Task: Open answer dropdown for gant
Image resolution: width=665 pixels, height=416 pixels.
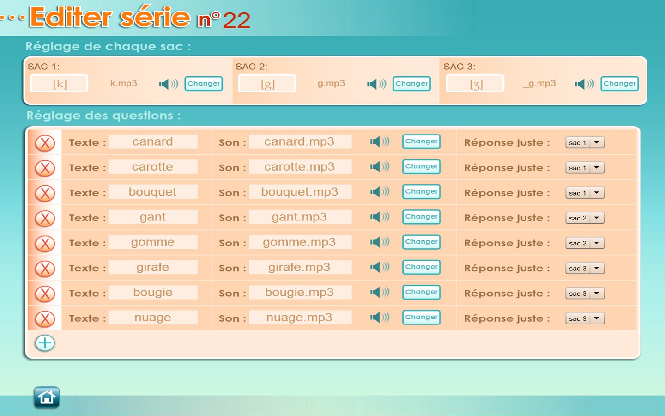Action: click(x=585, y=218)
